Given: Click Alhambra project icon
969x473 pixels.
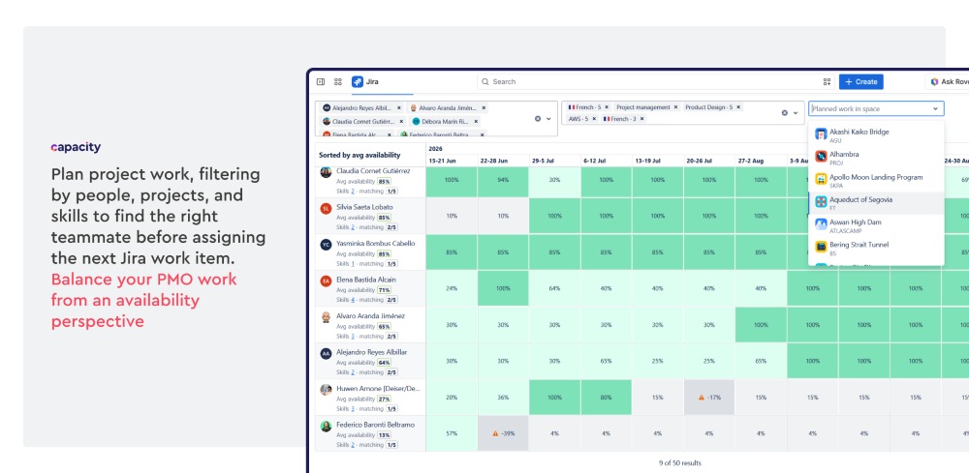Looking at the screenshot, I should pyautogui.click(x=821, y=157).
